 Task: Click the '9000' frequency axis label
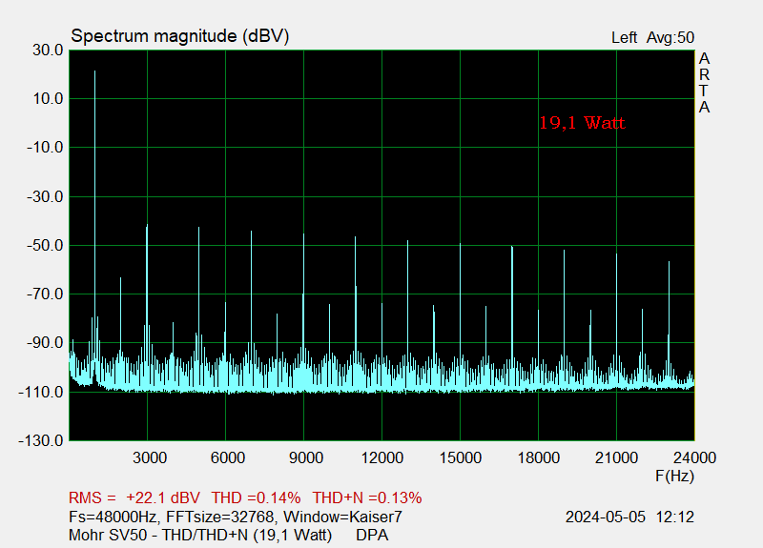pyautogui.click(x=305, y=458)
